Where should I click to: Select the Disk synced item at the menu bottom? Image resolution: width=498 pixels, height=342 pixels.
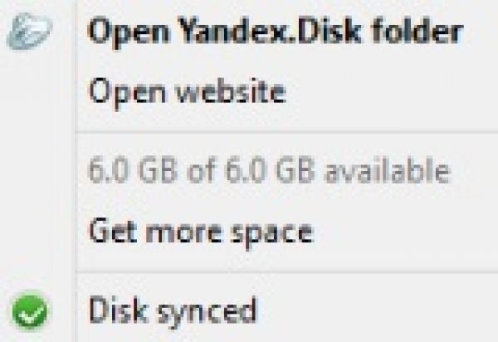coord(172,311)
